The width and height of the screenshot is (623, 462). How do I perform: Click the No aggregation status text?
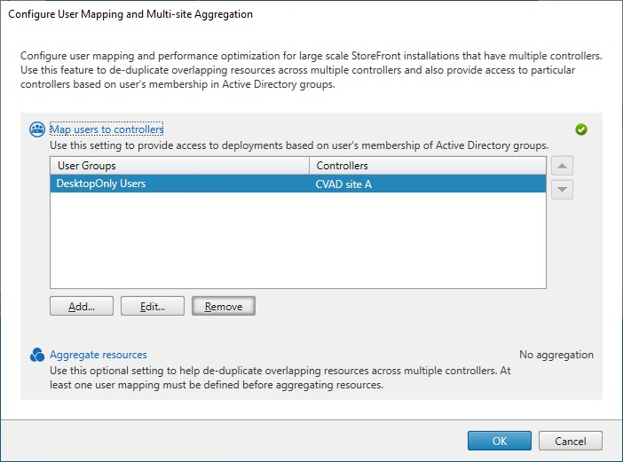click(556, 355)
